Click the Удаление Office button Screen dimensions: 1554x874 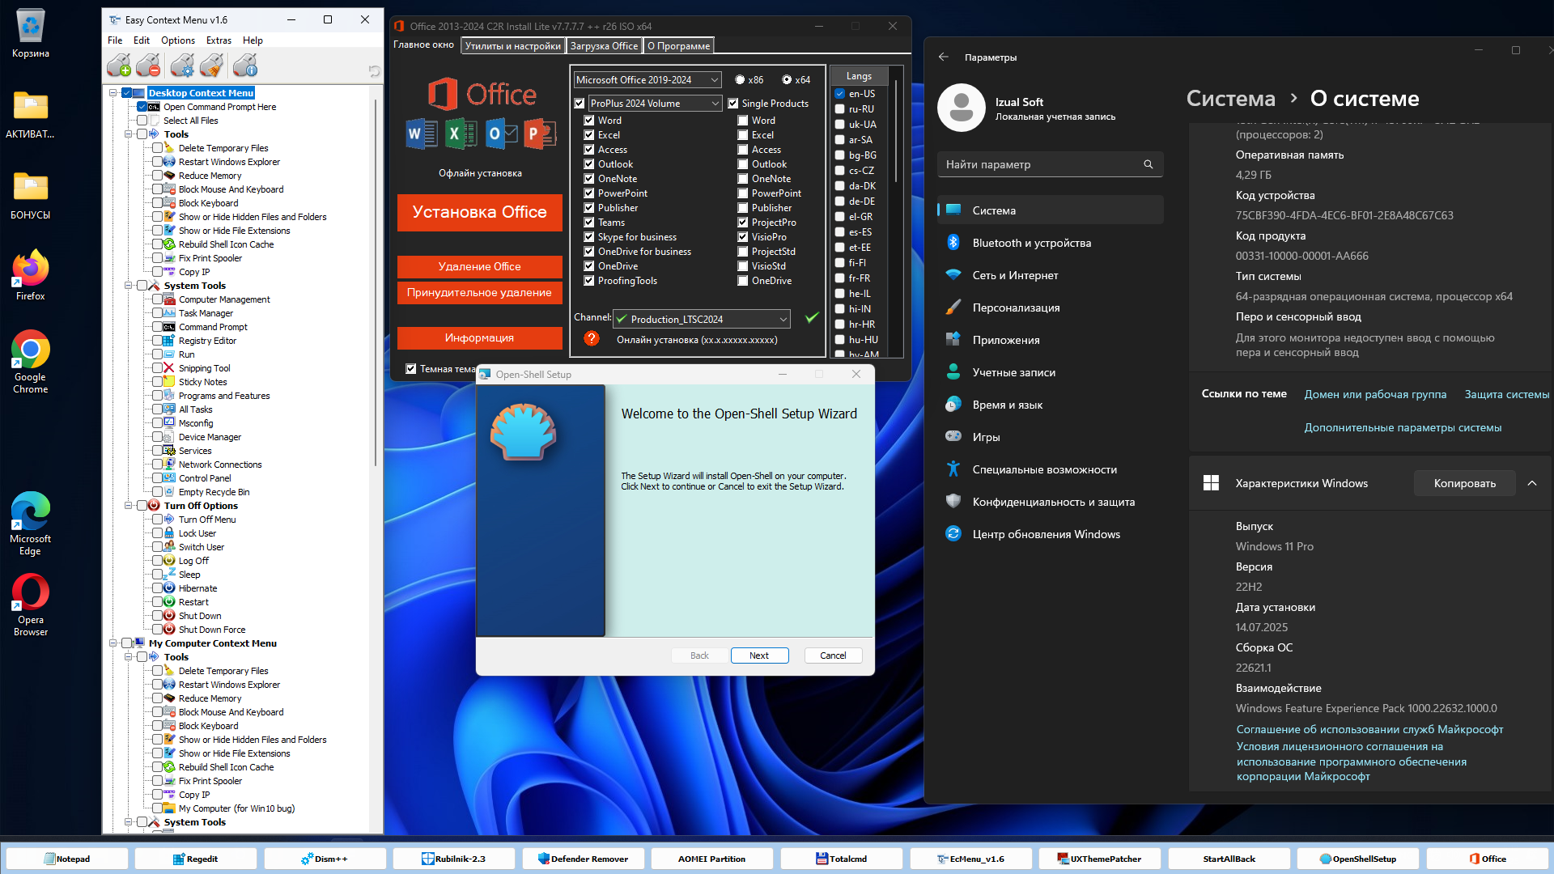480,266
